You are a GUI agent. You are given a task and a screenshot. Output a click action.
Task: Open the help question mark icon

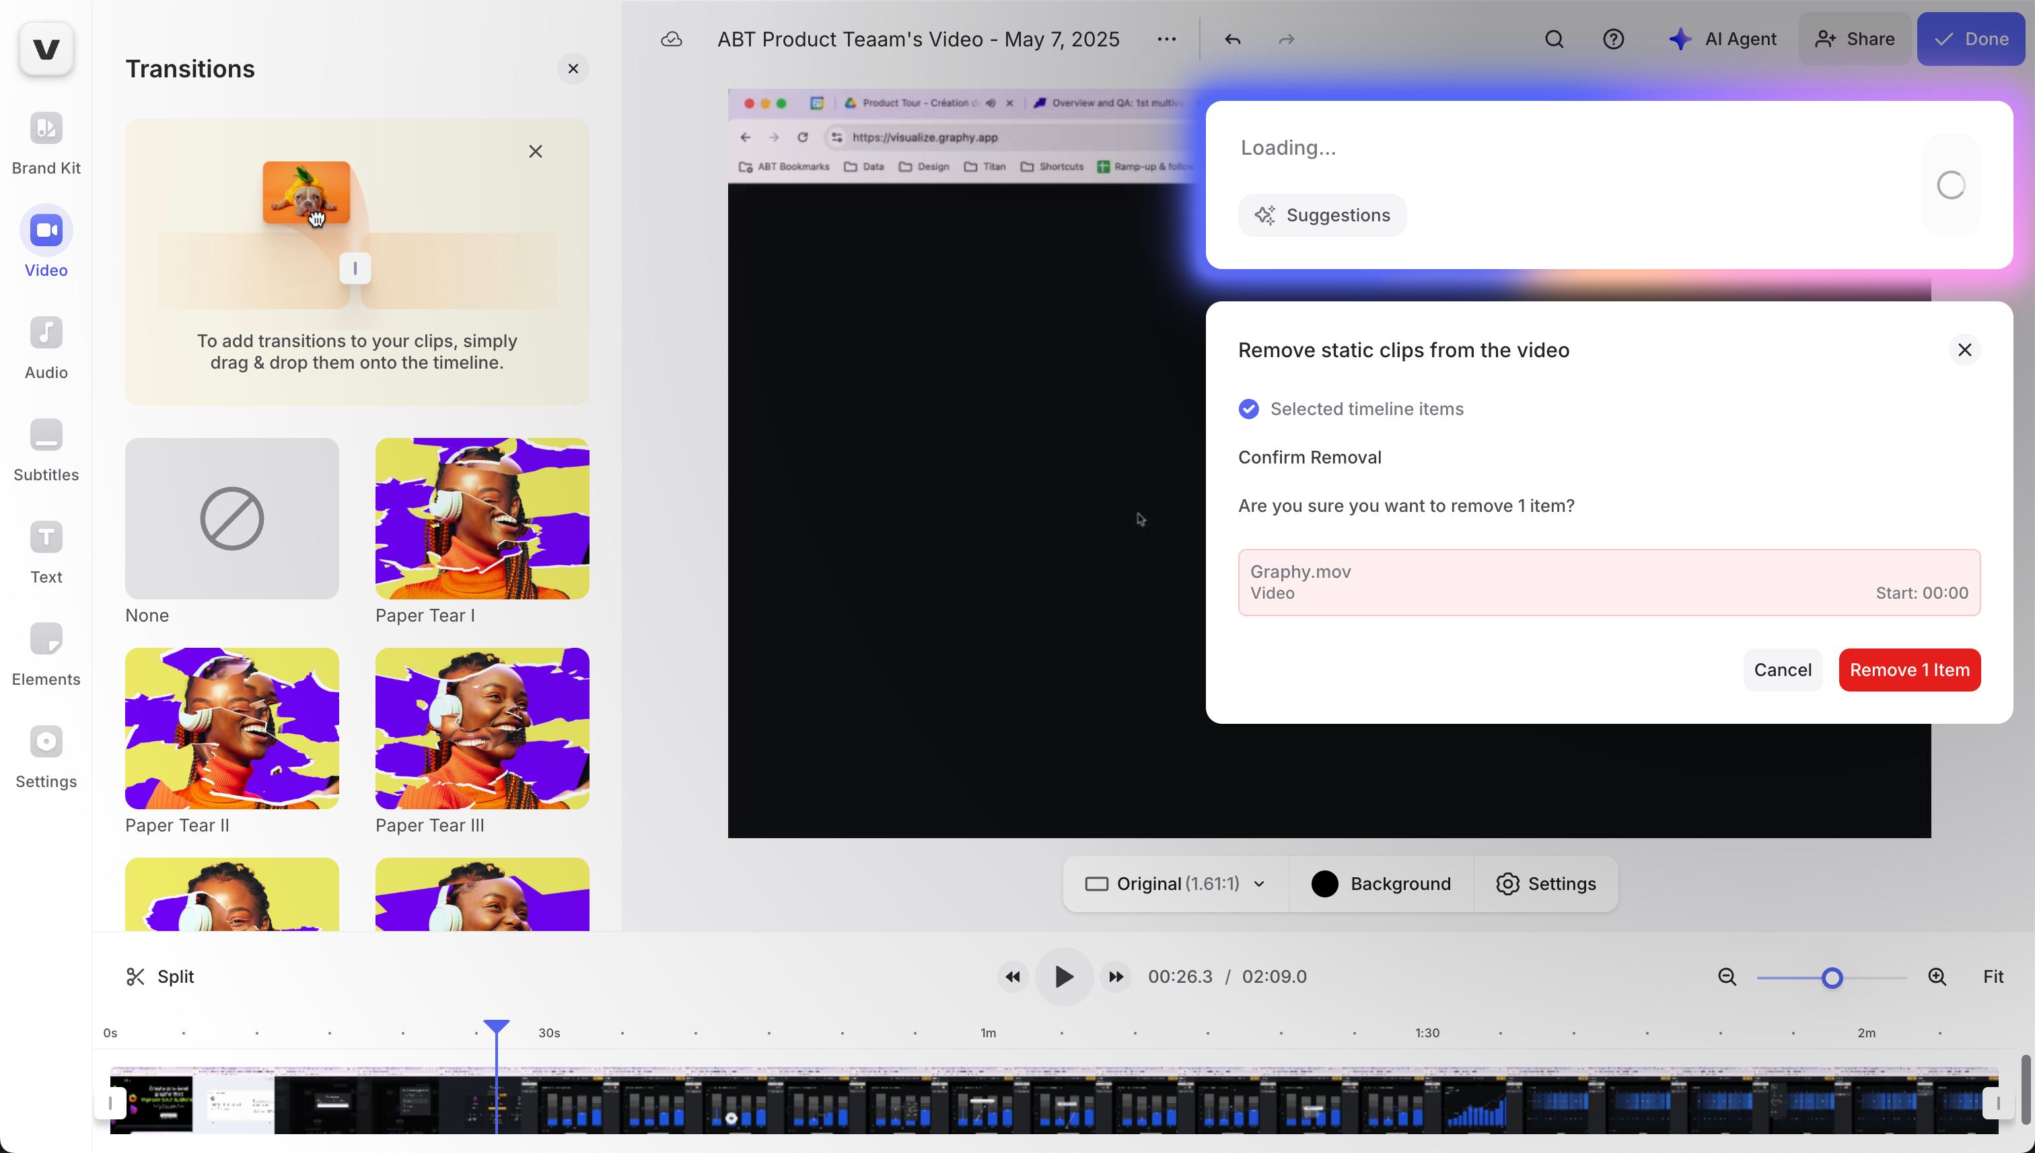coord(1614,39)
